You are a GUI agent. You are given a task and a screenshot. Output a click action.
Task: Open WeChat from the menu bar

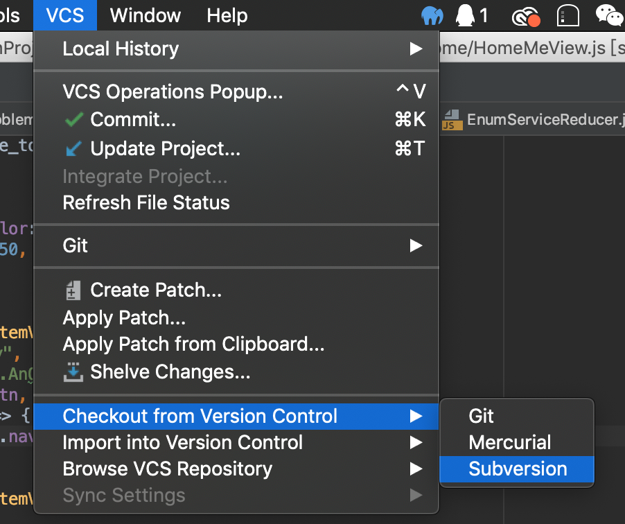click(x=608, y=15)
